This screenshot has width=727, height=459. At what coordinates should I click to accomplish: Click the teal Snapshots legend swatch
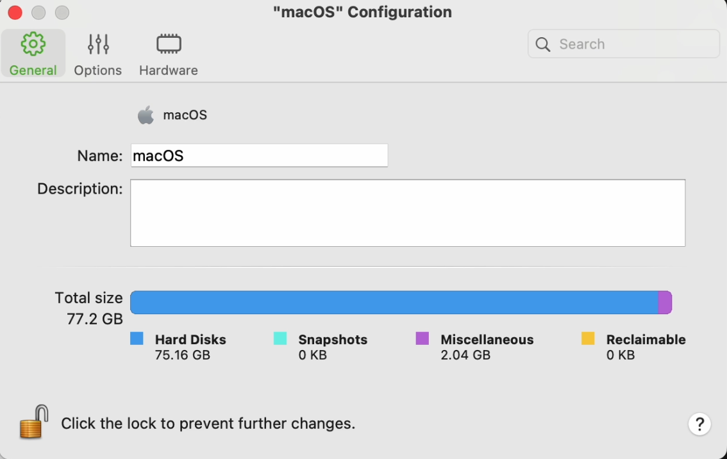click(x=280, y=338)
